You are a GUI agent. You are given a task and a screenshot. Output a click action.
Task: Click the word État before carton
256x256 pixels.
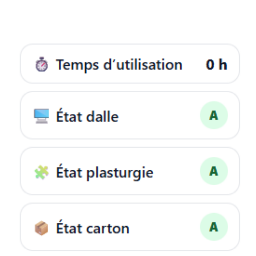pos(69,228)
